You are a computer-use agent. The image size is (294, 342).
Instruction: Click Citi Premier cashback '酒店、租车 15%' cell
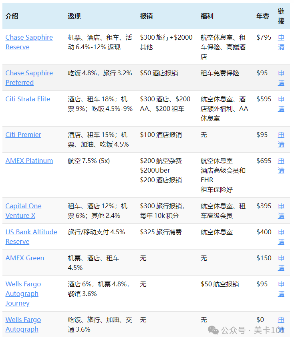(x=98, y=139)
